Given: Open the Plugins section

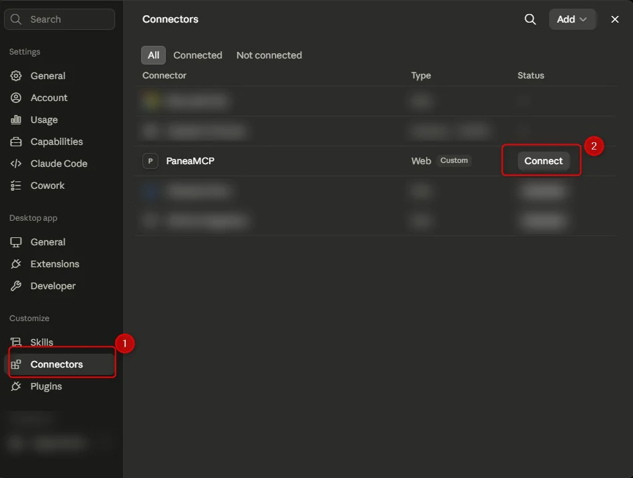Looking at the screenshot, I should pyautogui.click(x=59, y=386).
